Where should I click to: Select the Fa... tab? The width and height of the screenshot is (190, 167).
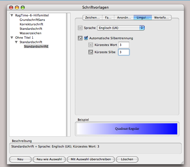(108, 18)
